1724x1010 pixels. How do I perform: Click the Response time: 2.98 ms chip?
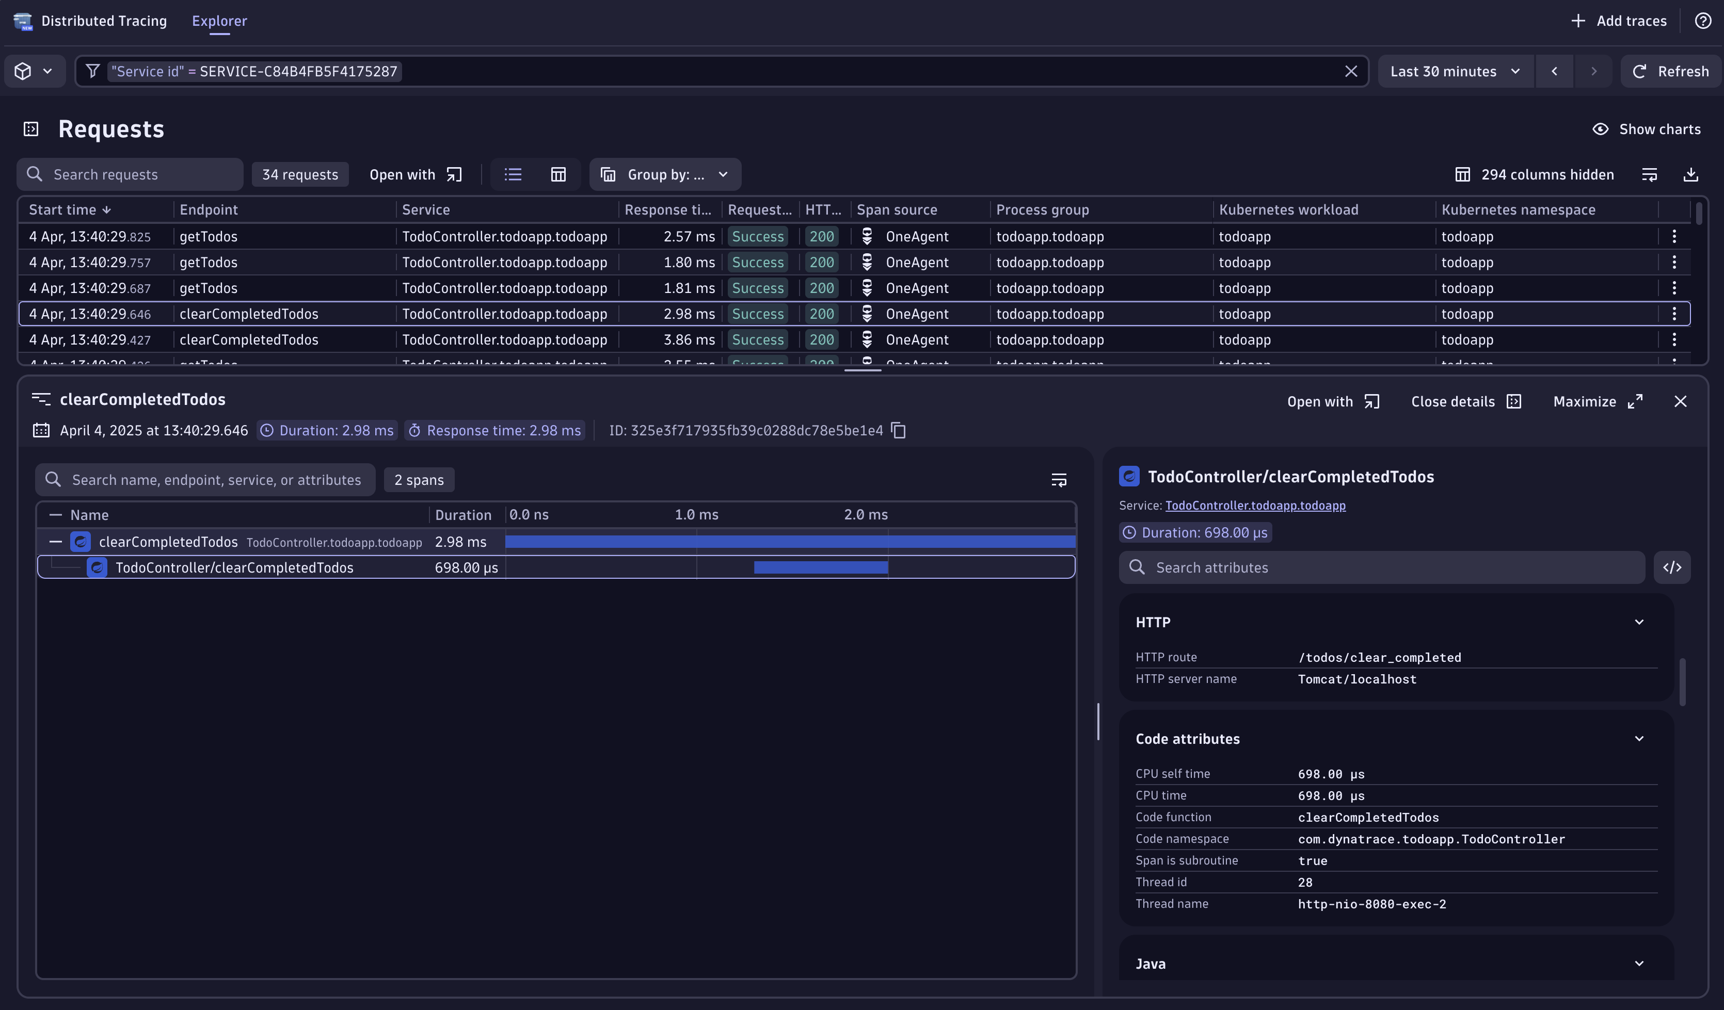(x=494, y=431)
